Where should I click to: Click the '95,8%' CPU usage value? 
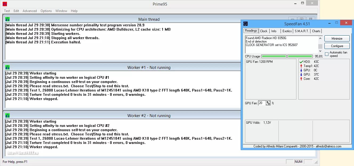click(319, 56)
